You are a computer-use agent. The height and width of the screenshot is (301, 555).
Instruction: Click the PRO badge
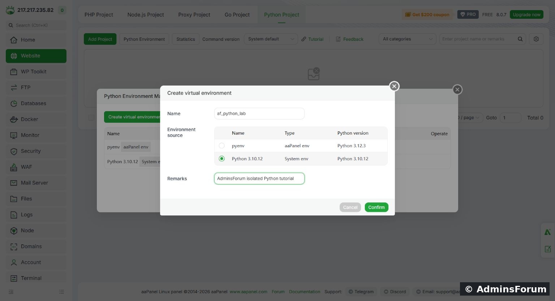468,14
